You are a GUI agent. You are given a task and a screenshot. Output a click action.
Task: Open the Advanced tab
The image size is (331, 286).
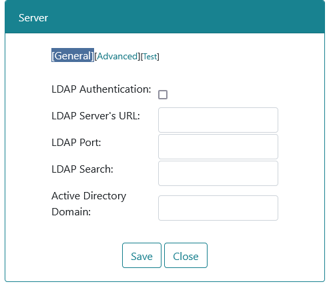(117, 57)
